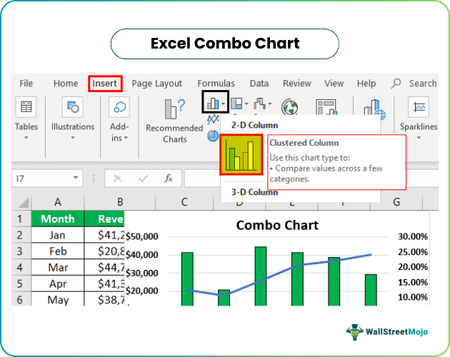Click the Add-ins icon

coord(119,107)
